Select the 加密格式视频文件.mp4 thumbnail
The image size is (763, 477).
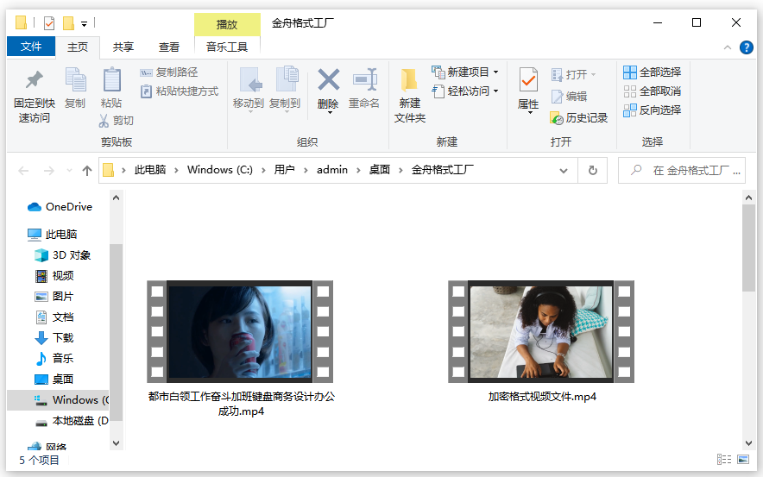[x=541, y=331]
